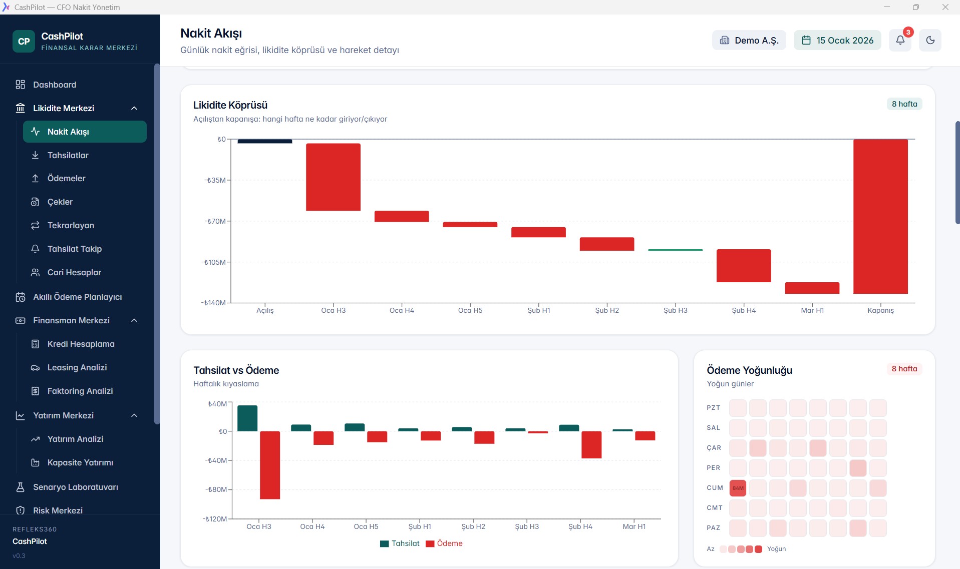Screen dimensions: 960x569
Task: Open Kredi Hesaplama page
Action: (x=85, y=344)
